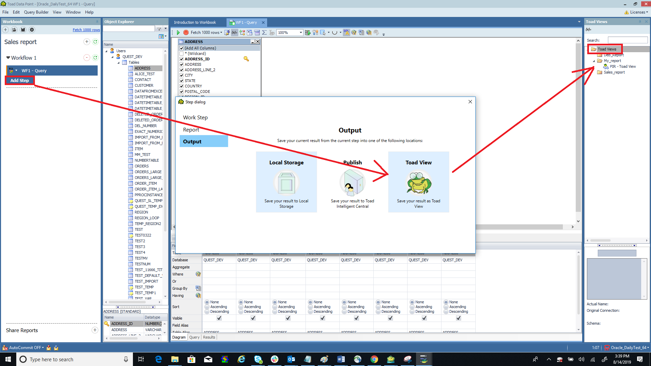Open Word from the Windows taskbar
Screen dimensions: 651x366
point(341,359)
